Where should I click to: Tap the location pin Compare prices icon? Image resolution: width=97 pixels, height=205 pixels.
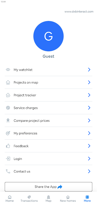coord(8,120)
